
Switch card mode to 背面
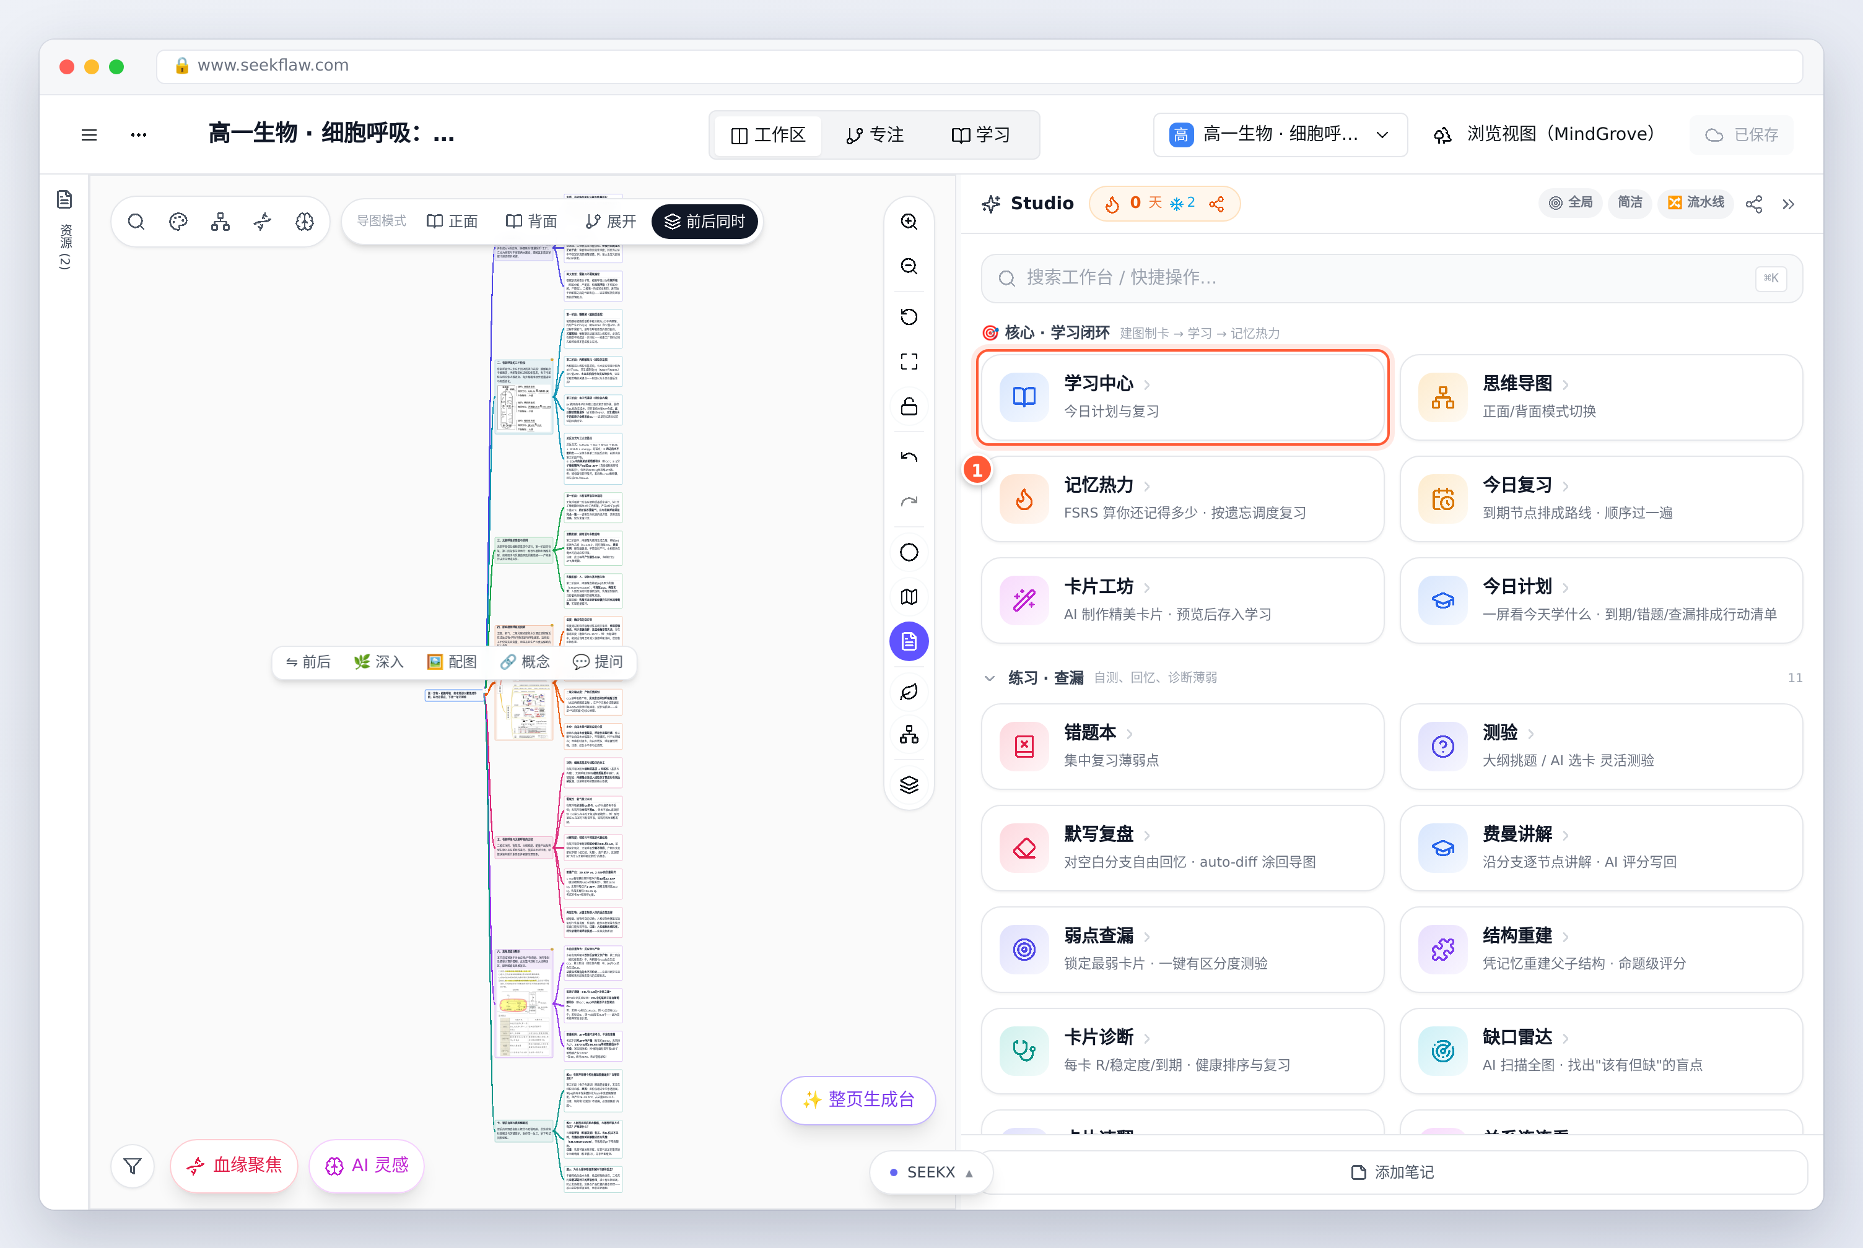pyautogui.click(x=532, y=221)
